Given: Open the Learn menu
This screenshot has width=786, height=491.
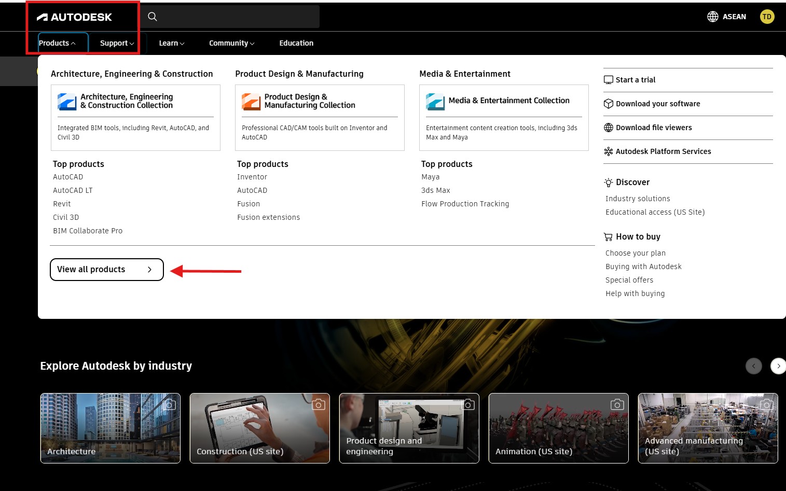Looking at the screenshot, I should [x=171, y=43].
